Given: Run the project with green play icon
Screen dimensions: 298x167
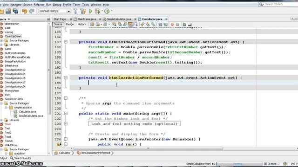Looking at the screenshot, I should point(91,11).
